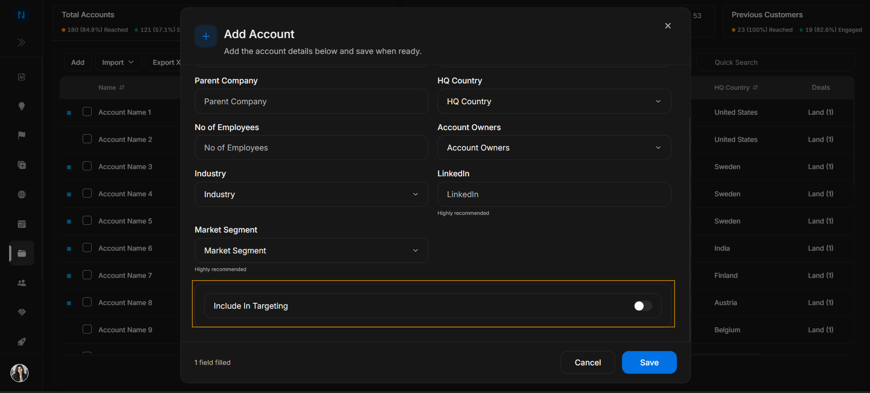Image resolution: width=870 pixels, height=393 pixels.
Task: Open the Land (1) deal for Account Name 1
Action: (x=821, y=112)
